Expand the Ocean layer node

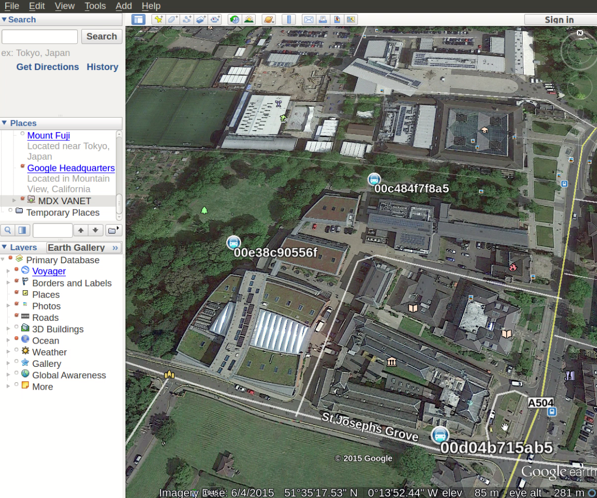pyautogui.click(x=8, y=340)
